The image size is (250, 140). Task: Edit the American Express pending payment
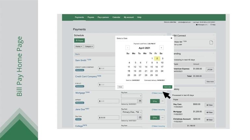(210, 70)
